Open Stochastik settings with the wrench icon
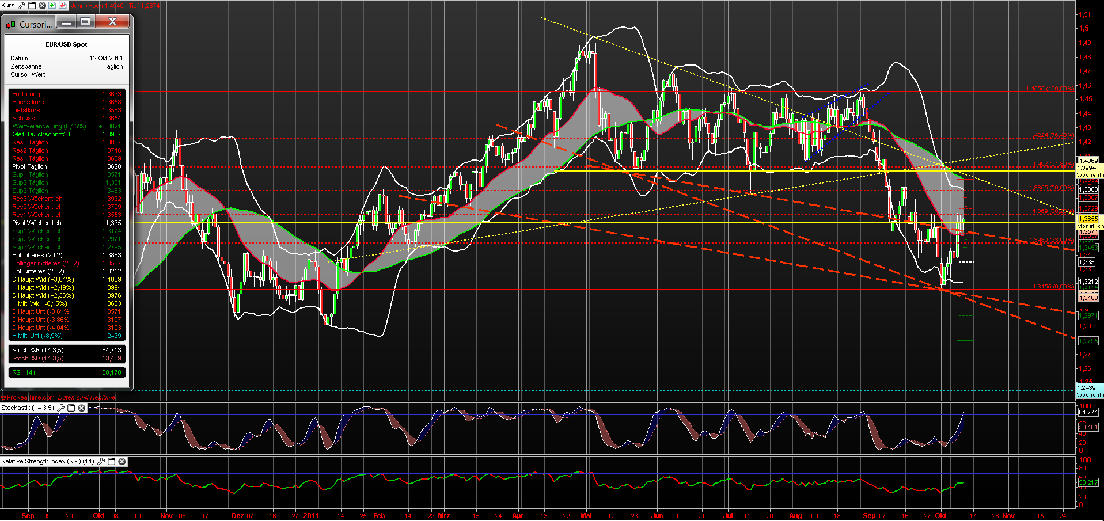This screenshot has height=521, width=1104. (60, 408)
